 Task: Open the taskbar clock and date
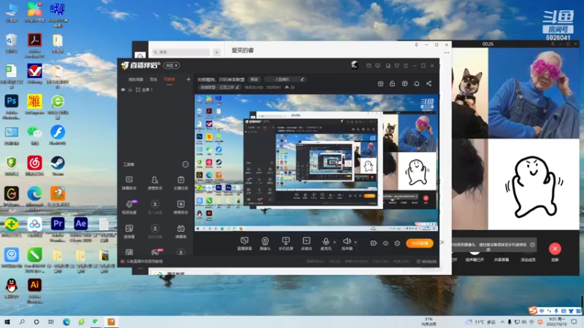(556, 321)
